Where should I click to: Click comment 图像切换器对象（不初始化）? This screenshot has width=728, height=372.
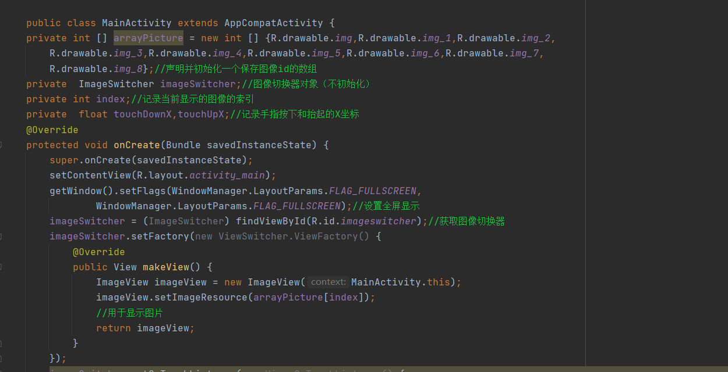click(307, 84)
